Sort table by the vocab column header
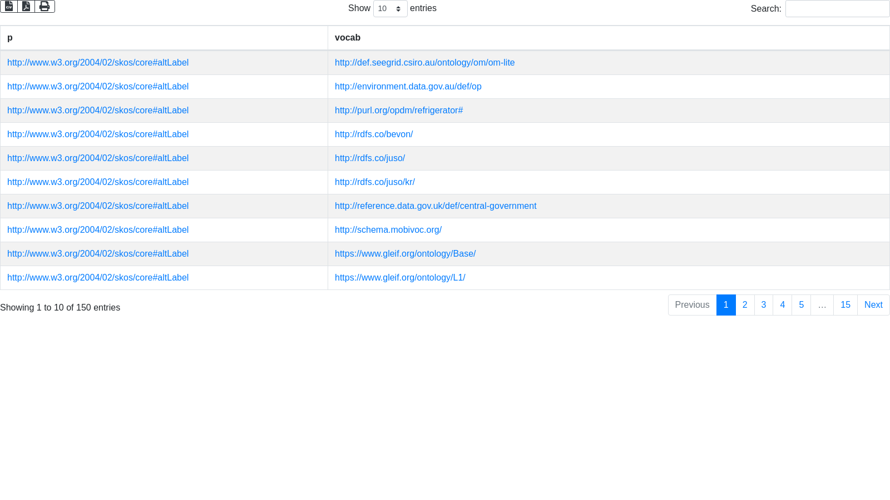Image resolution: width=890 pixels, height=500 pixels. click(348, 38)
